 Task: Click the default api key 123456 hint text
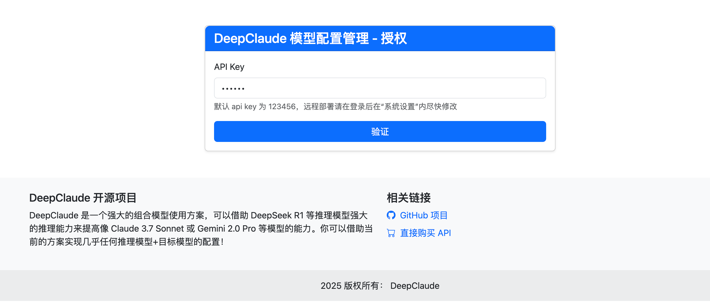click(281, 106)
